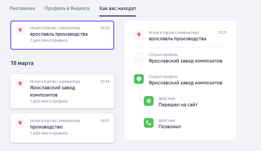Open the Рекламная tab
This screenshot has width=261, height=151.
[x=22, y=8]
